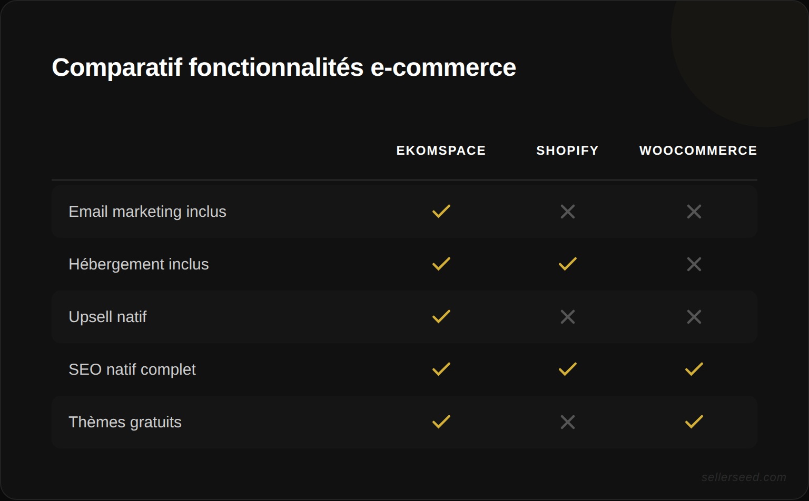Click the Ekomspace checkmark for SEO natif complet
The width and height of the screenshot is (809, 501).
(440, 369)
